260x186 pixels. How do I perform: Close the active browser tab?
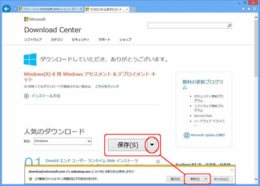click(127, 9)
